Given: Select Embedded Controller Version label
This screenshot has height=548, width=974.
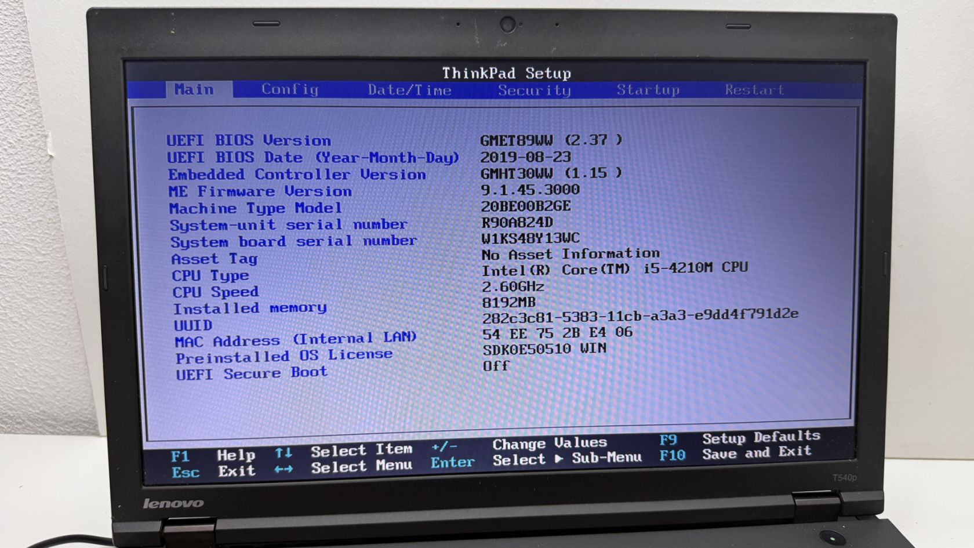Looking at the screenshot, I should (297, 174).
